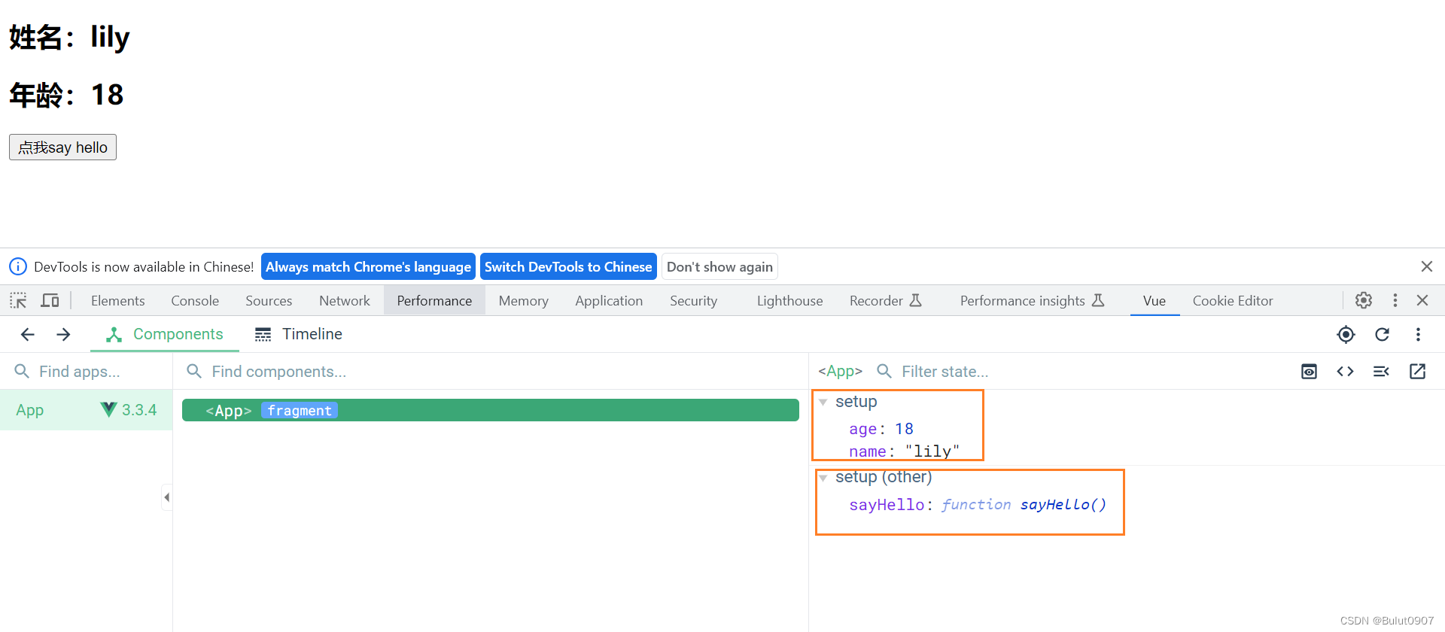Open DevTools settings gear
Screen dimensions: 1445x632
(x=1364, y=301)
